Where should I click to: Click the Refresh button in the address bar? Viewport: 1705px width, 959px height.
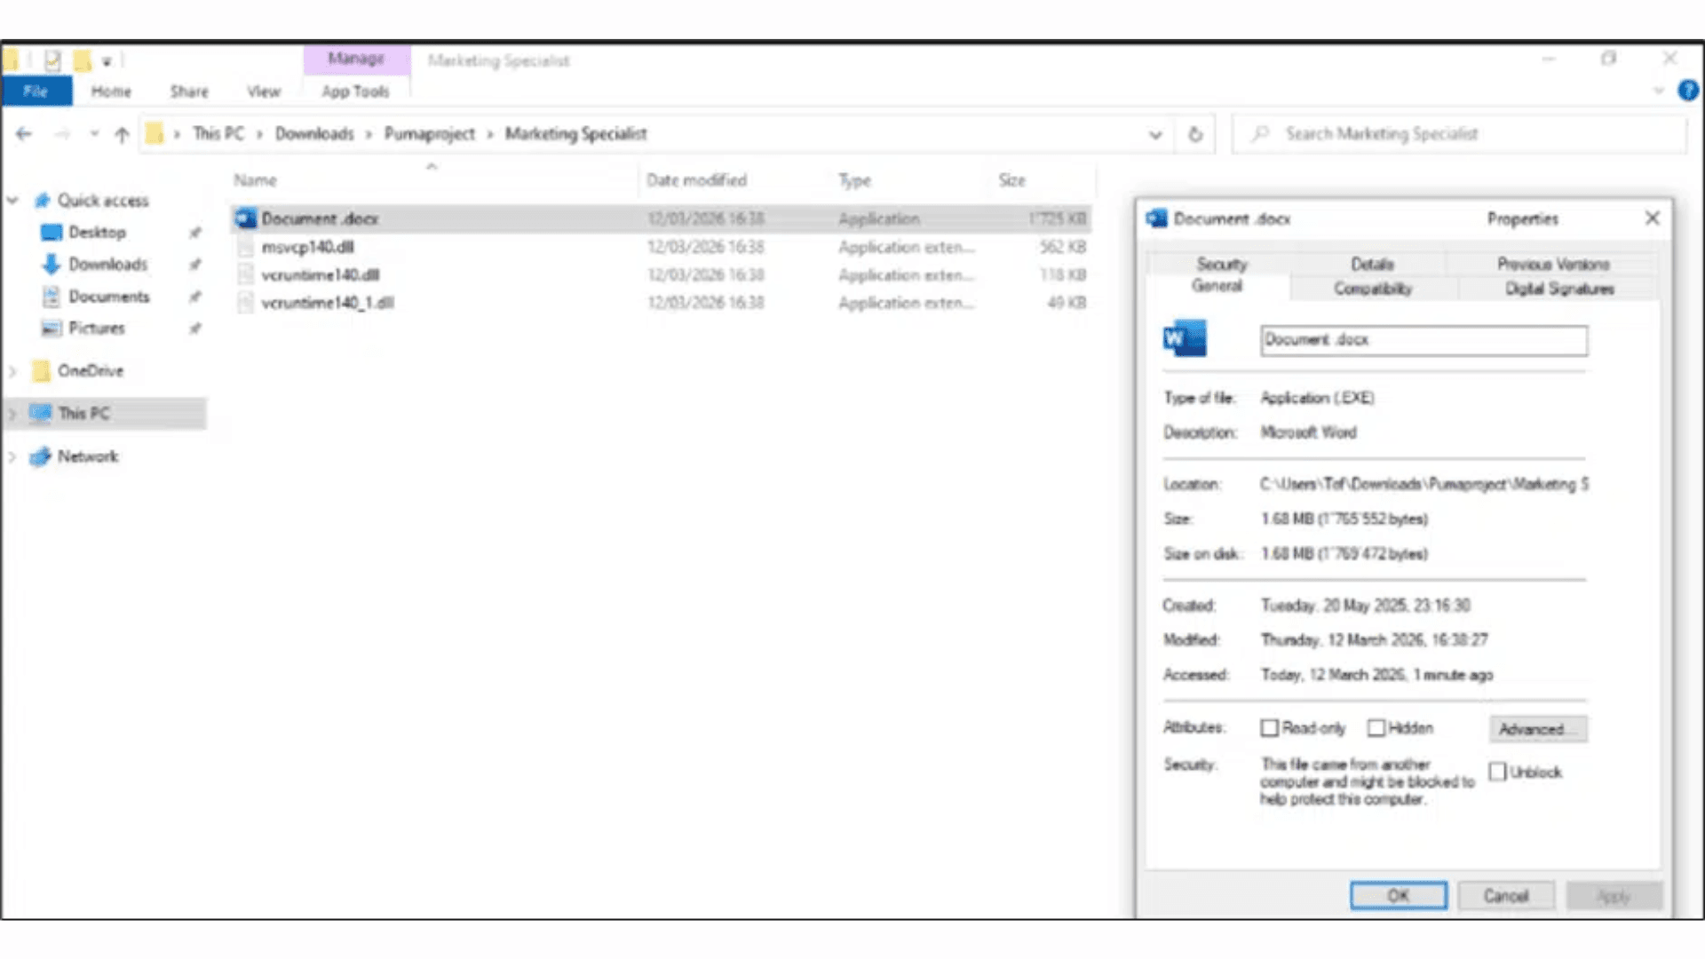pos(1195,134)
